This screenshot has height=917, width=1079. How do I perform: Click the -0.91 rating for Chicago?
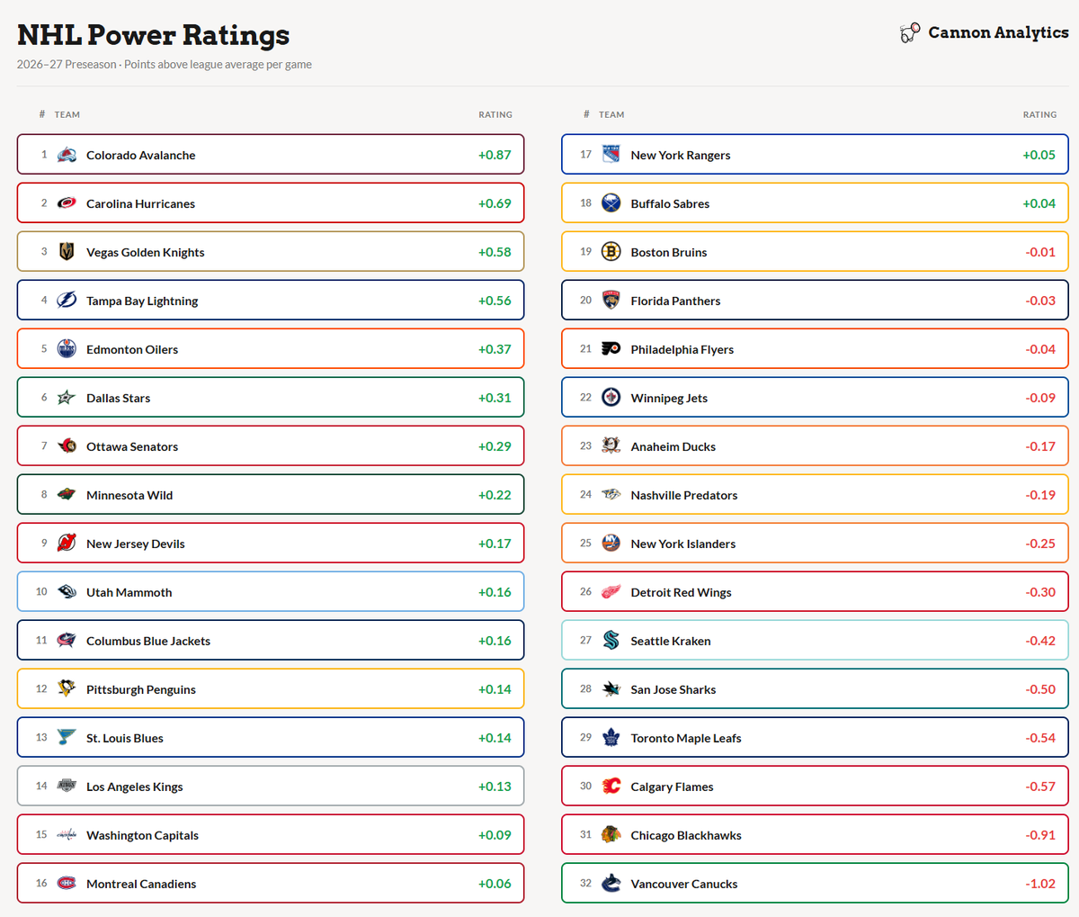tap(1040, 835)
